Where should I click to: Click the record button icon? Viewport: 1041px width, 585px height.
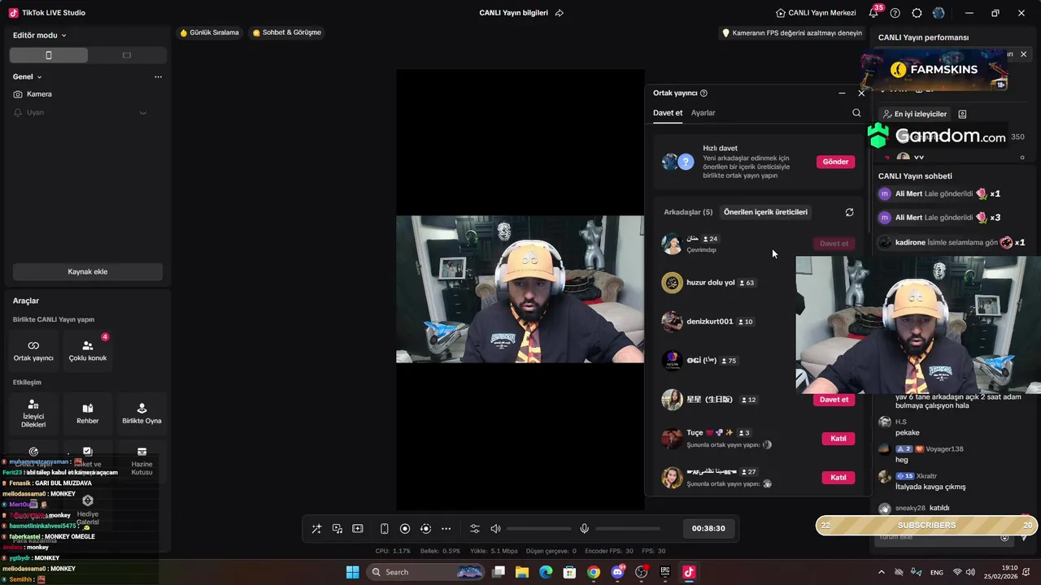(x=405, y=529)
